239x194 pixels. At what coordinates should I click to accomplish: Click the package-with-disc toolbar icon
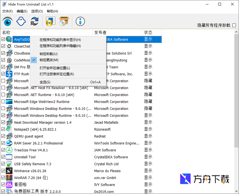click(64, 21)
